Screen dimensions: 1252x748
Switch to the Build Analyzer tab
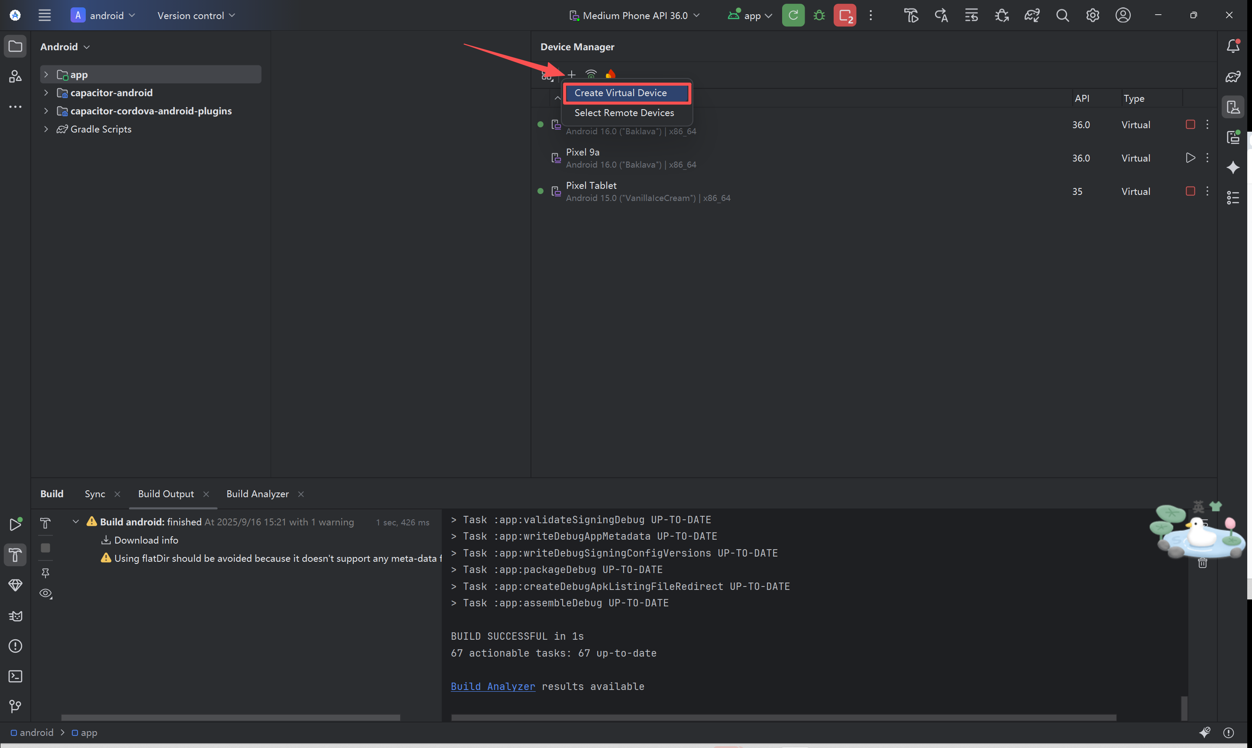pyautogui.click(x=257, y=494)
